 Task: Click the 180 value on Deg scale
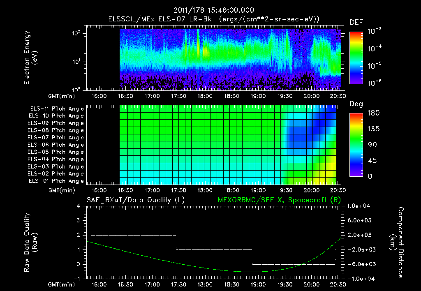[x=373, y=113]
